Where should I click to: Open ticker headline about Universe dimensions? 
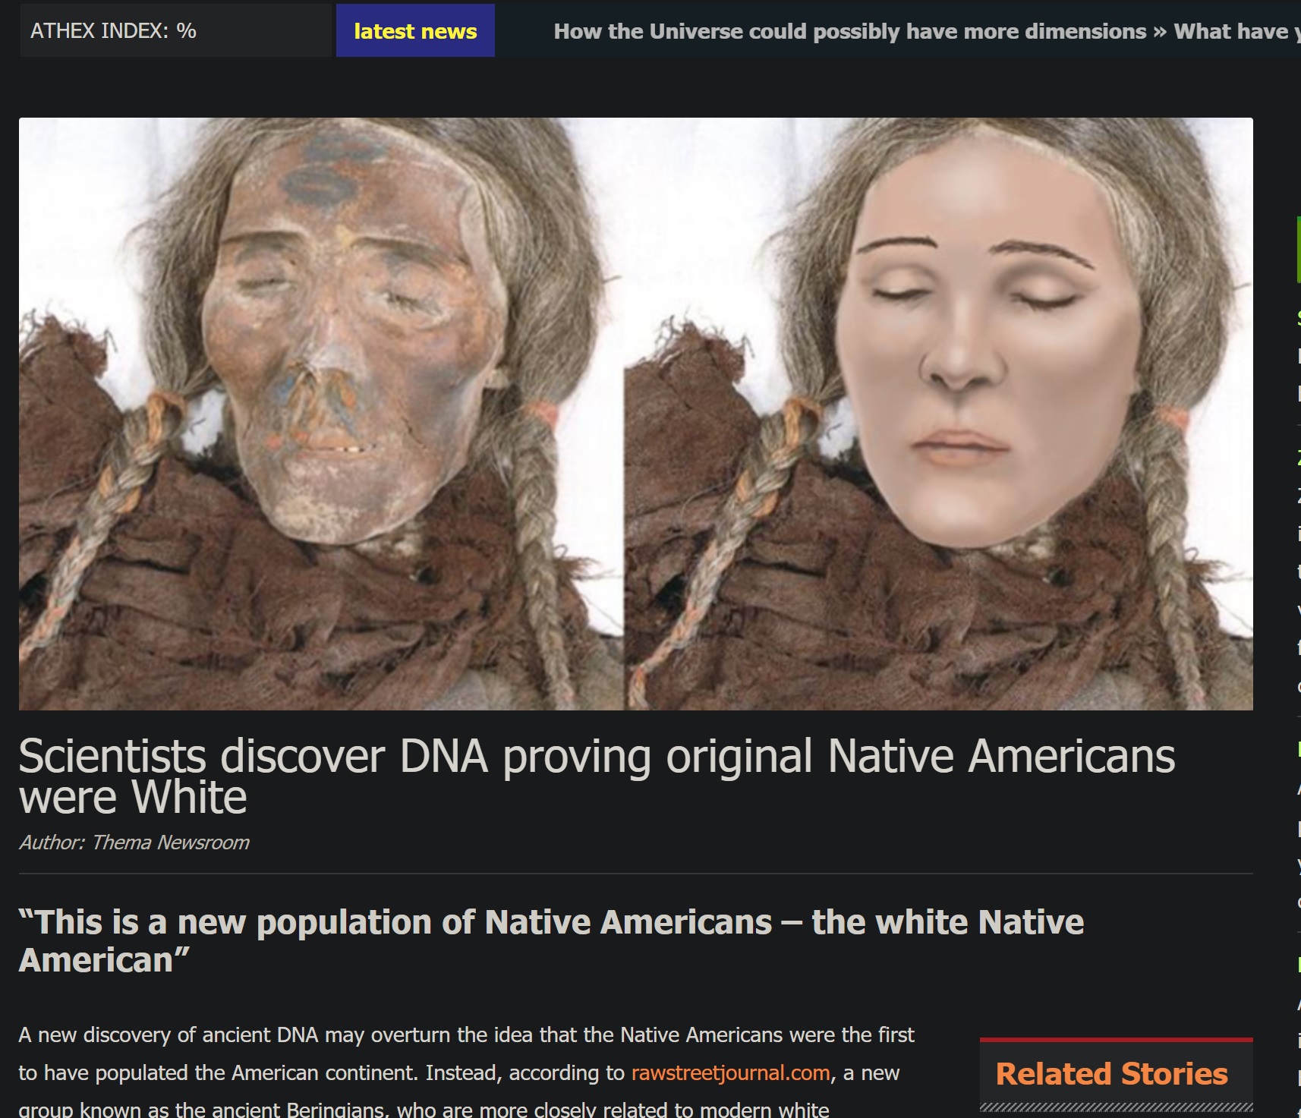pos(849,31)
